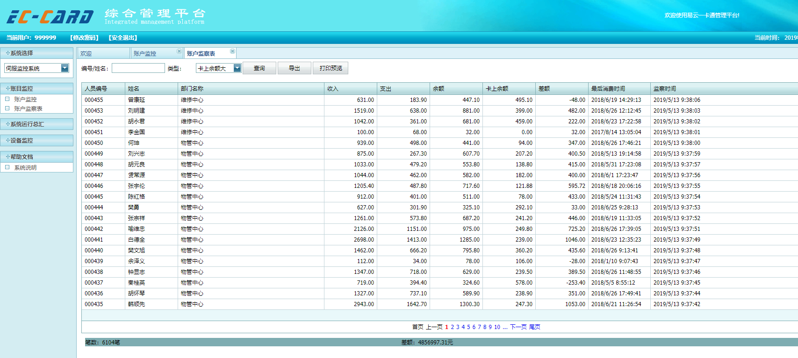Click the EC-CARD logo
The image size is (798, 358).
pos(50,17)
